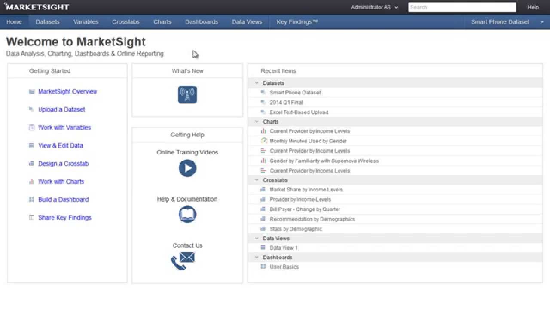Click the icon next to Data View 1
550x309 pixels.
[263, 248]
